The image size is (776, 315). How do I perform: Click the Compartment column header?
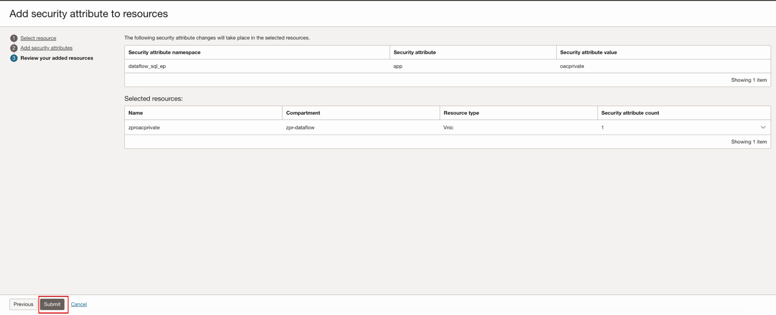pyautogui.click(x=303, y=113)
